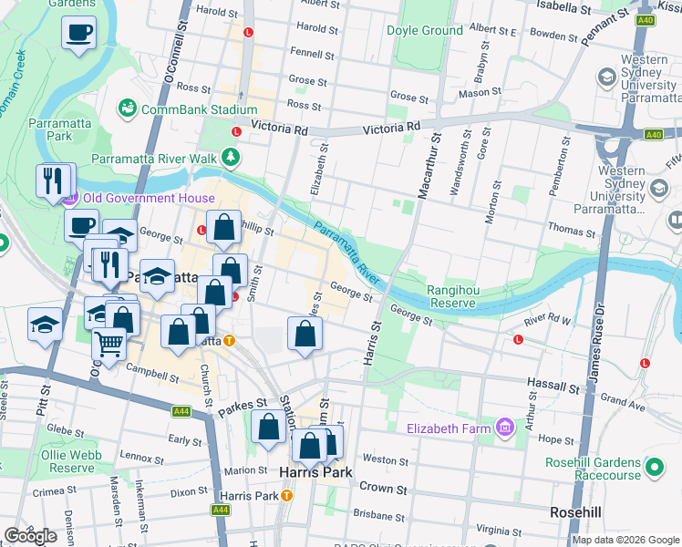Click the Rosehill suburb label
This screenshot has width=682, height=547.
click(576, 512)
